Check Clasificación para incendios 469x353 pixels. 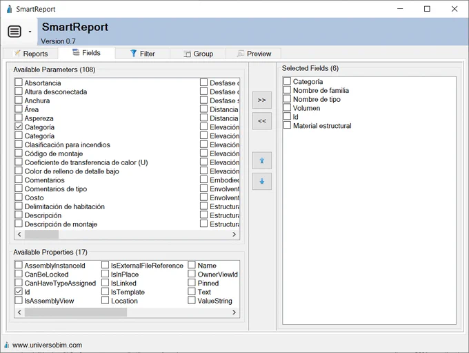tap(19, 144)
